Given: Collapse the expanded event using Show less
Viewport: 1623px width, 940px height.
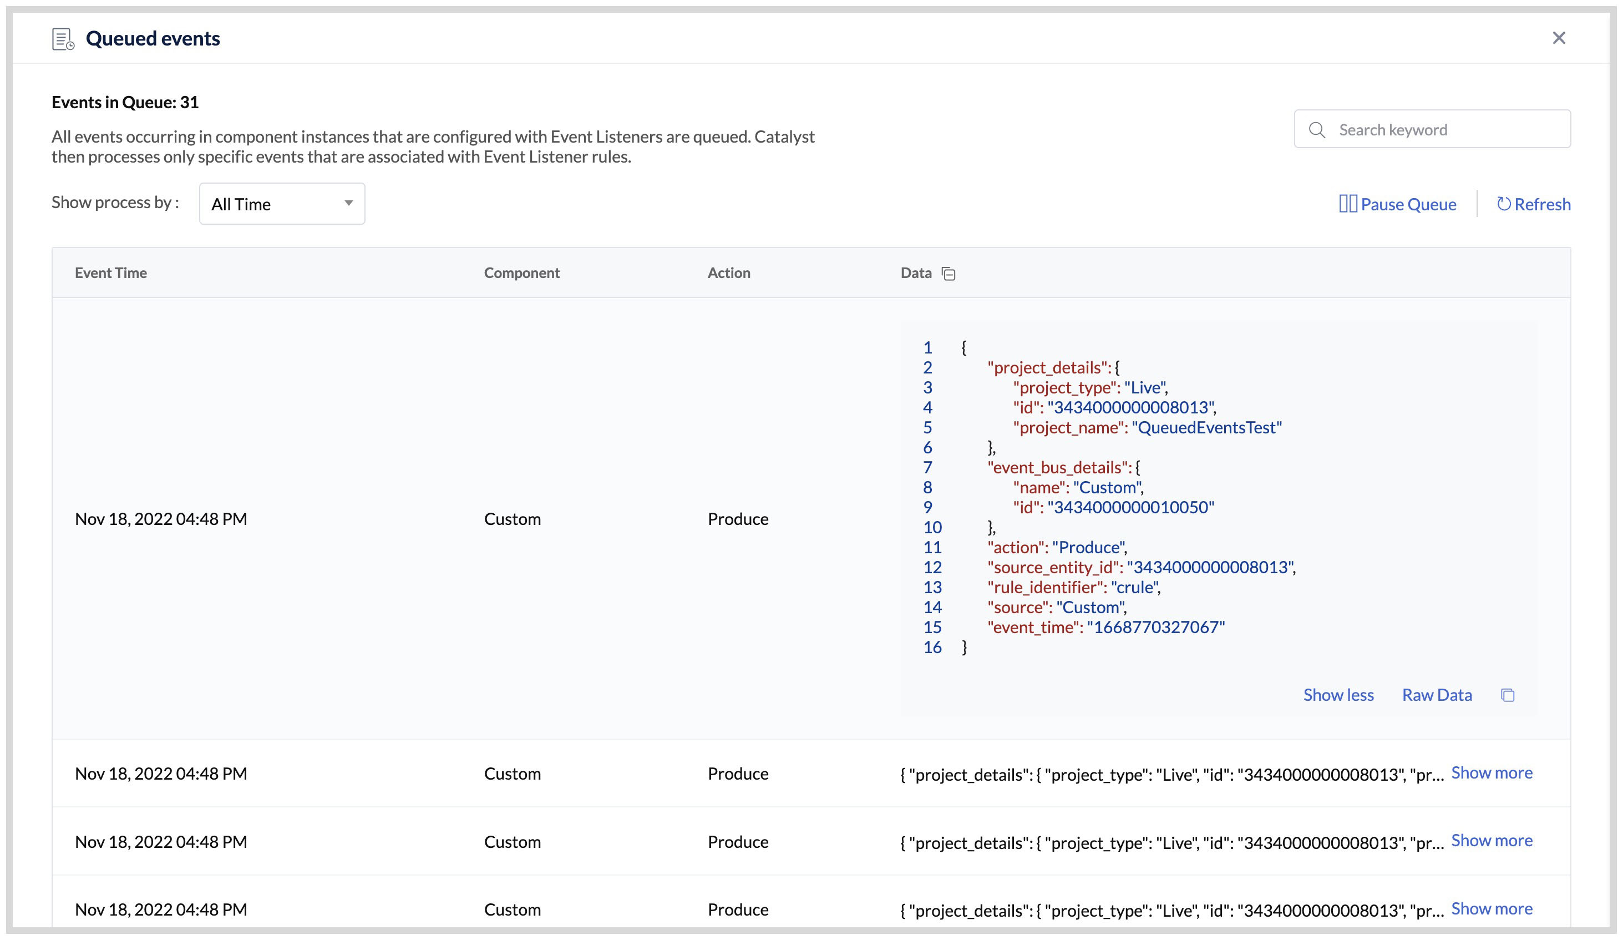Looking at the screenshot, I should 1338,695.
